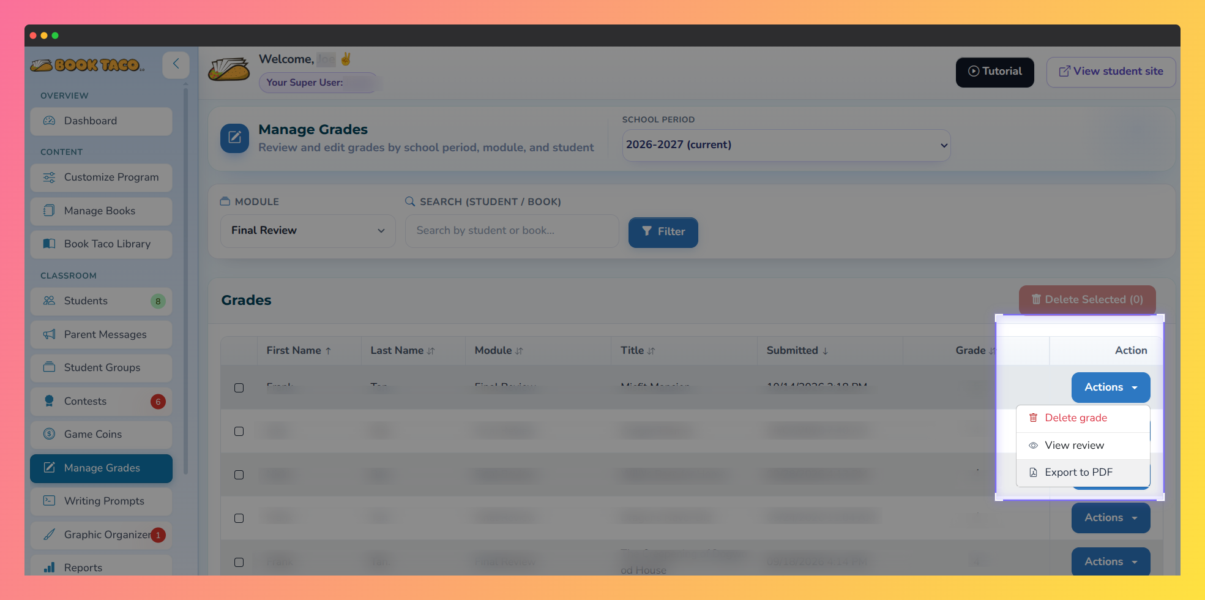1205x600 pixels.
Task: Click the Tutorial button
Action: pyautogui.click(x=995, y=72)
